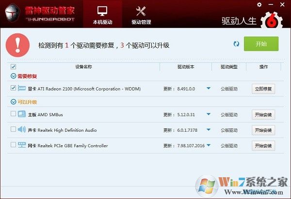
Task: Minimize the driver manager window
Action: [x=271, y=5]
